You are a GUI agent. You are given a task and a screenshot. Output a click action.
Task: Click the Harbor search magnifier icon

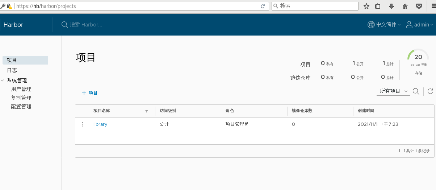point(64,25)
